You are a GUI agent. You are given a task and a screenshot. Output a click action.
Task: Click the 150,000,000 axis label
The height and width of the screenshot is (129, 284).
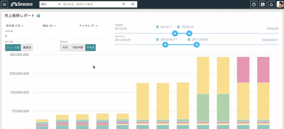[19, 92]
